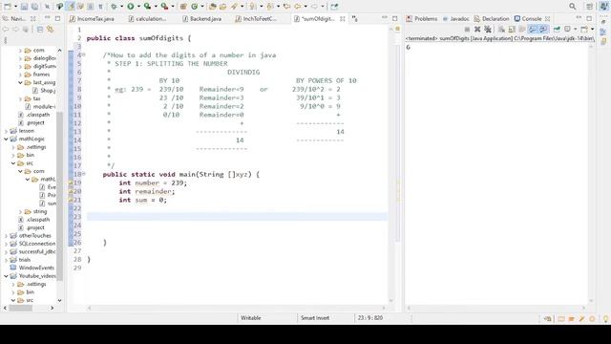Viewport: 611px width, 344px height.
Task: Click the Open Task folder icon
Action: coord(222,7)
